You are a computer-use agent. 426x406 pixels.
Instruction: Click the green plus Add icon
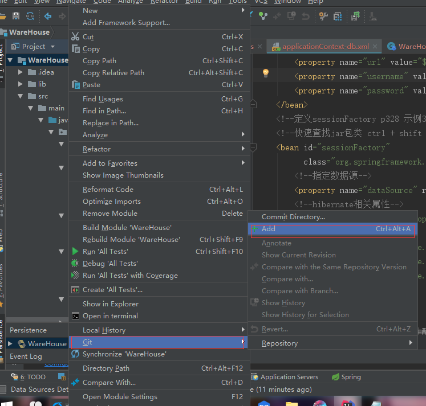point(254,229)
